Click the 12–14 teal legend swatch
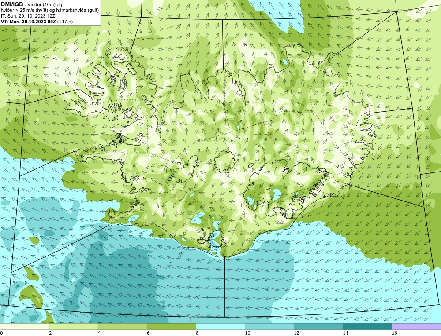Viewport: 441px width, 336px height. coord(318,326)
